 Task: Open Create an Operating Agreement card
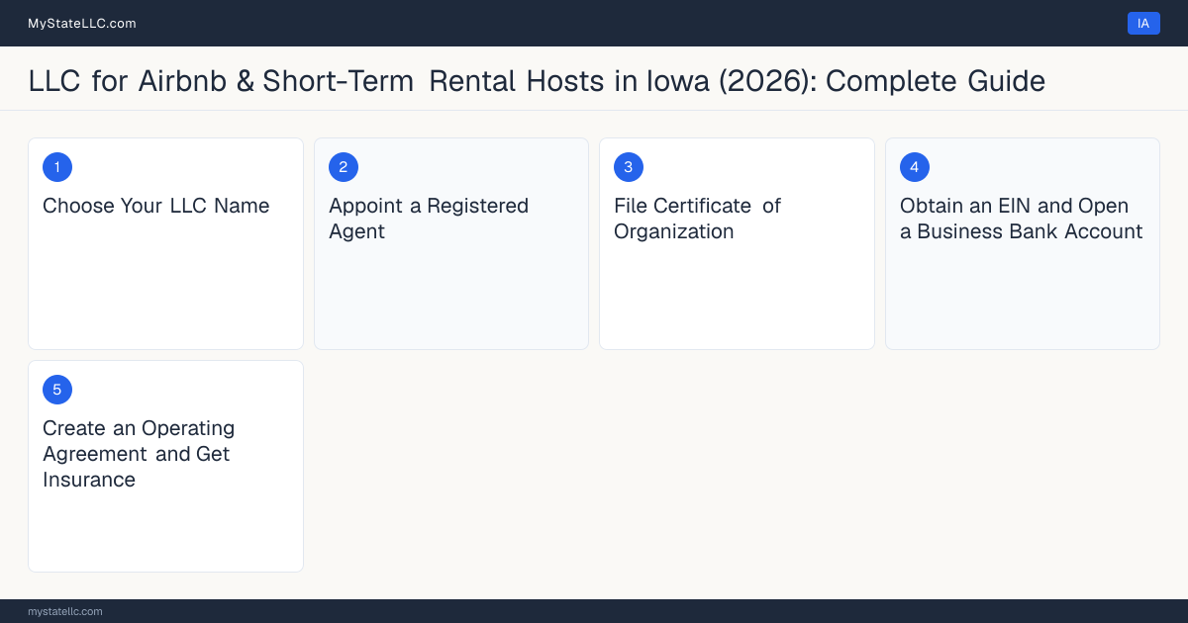[165, 466]
